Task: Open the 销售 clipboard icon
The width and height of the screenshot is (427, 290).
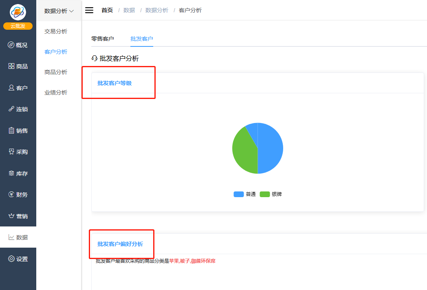Action: point(11,130)
